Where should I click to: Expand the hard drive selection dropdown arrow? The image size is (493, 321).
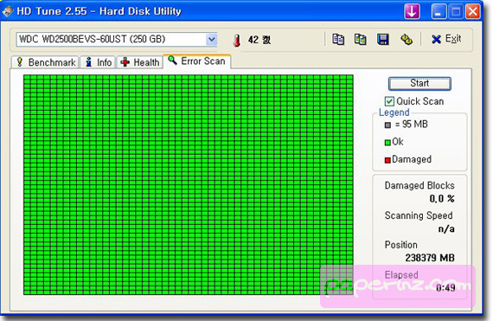[x=212, y=40]
